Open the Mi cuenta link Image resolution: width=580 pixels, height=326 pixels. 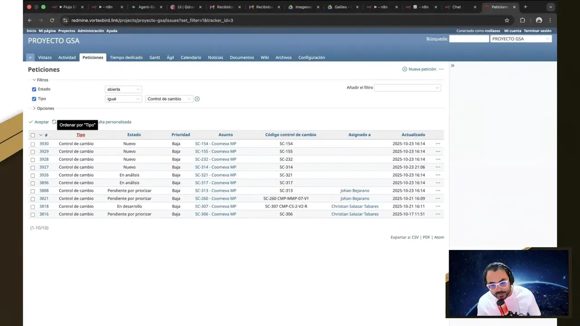pos(512,31)
